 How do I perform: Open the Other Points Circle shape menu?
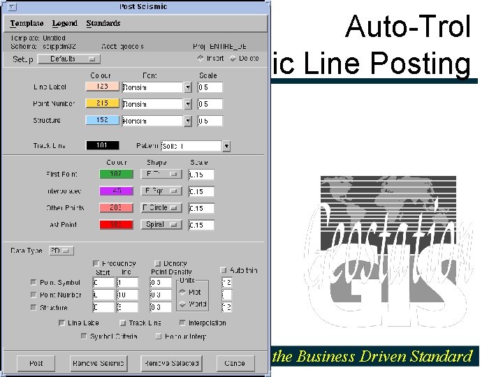(161, 208)
